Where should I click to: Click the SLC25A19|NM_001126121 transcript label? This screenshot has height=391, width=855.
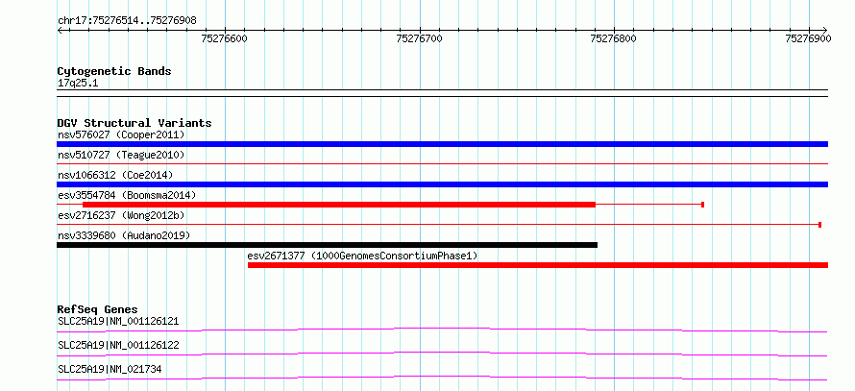pyautogui.click(x=118, y=321)
